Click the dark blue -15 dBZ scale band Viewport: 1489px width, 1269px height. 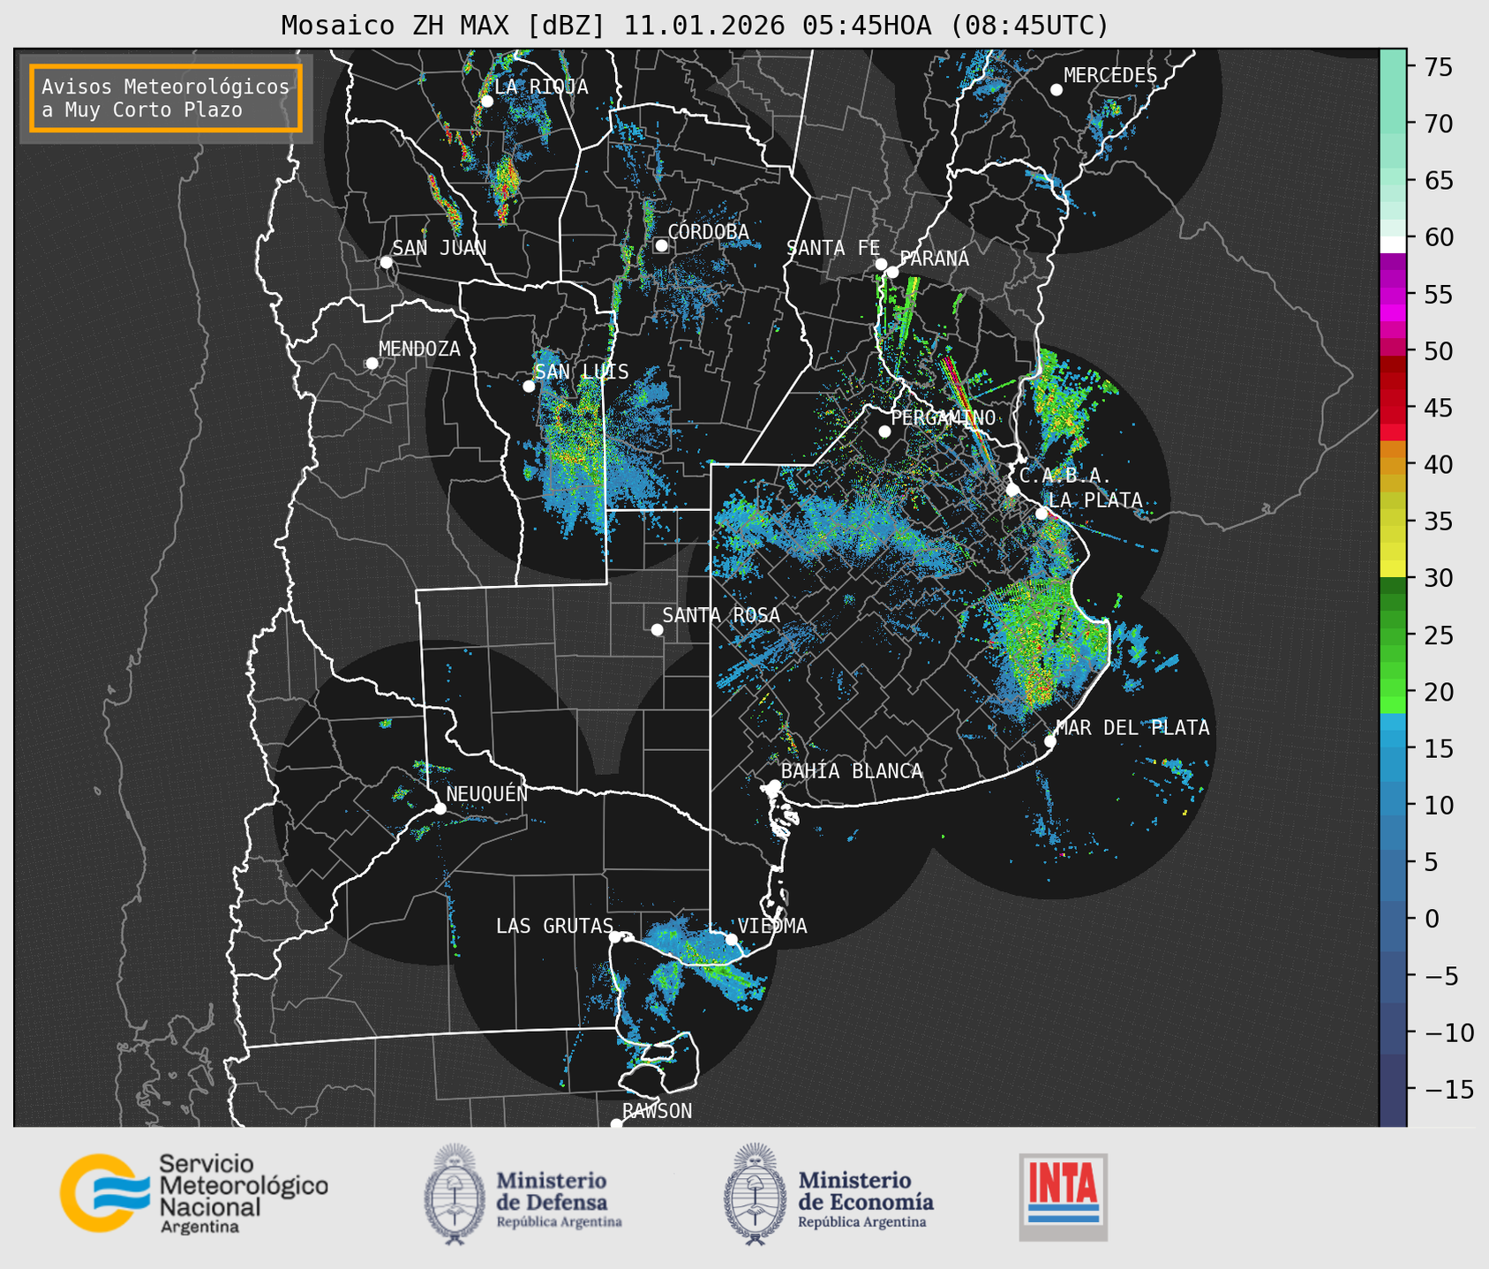1393,1090
